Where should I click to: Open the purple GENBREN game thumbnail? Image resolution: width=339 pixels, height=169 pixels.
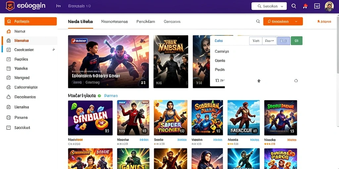pyautogui.click(x=90, y=118)
